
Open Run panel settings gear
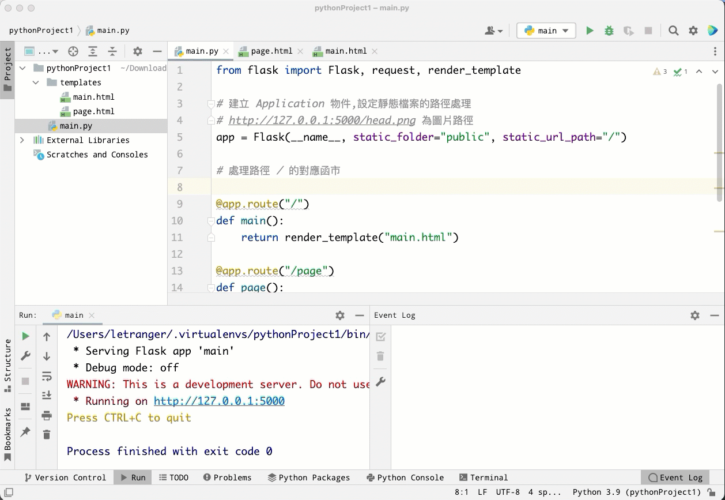click(340, 315)
